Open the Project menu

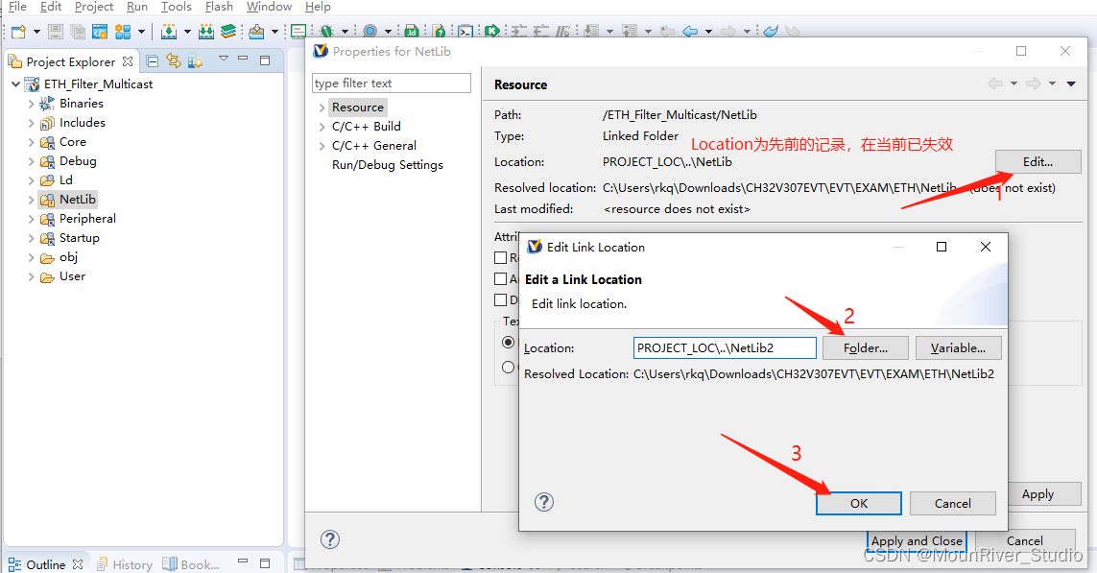tap(94, 7)
